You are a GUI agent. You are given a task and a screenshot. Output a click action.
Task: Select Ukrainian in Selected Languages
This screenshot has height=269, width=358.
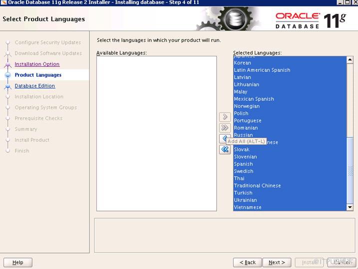290,200
